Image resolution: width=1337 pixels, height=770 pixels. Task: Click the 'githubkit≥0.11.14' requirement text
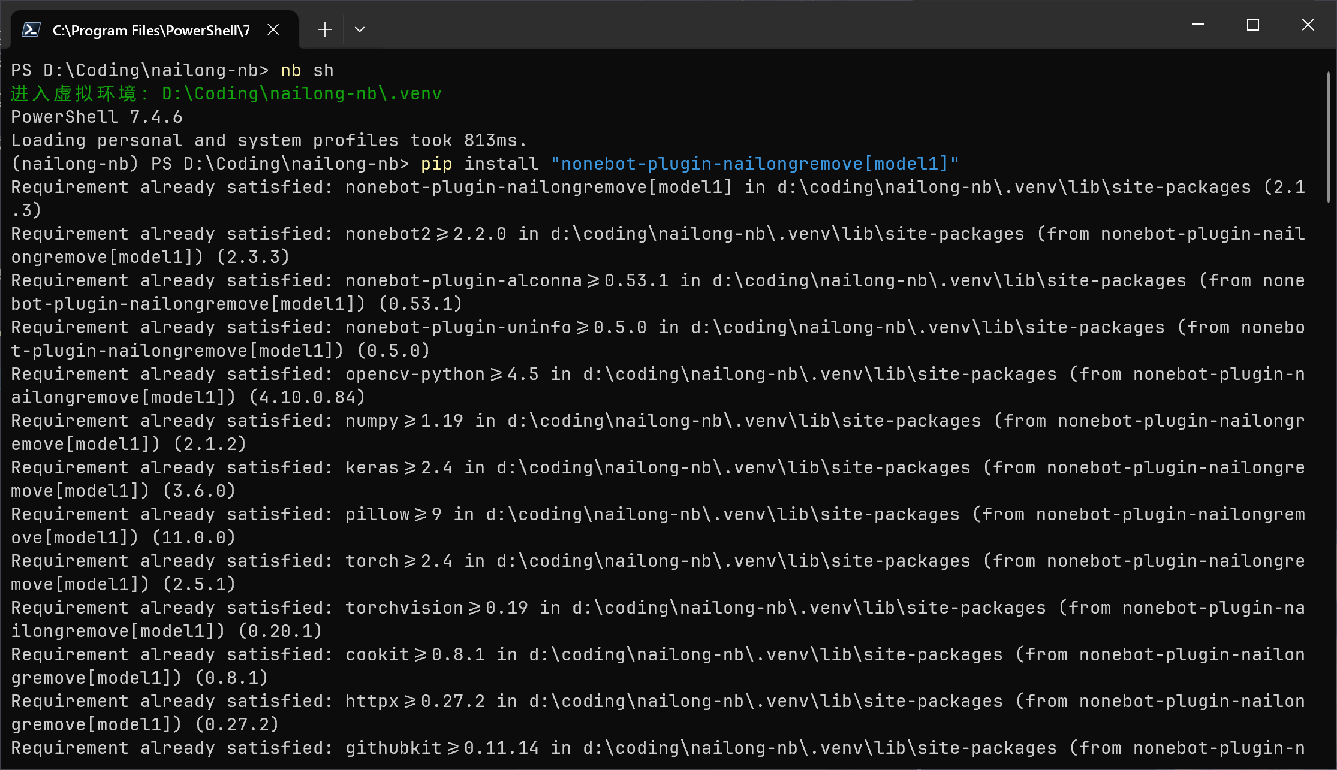pyautogui.click(x=442, y=748)
